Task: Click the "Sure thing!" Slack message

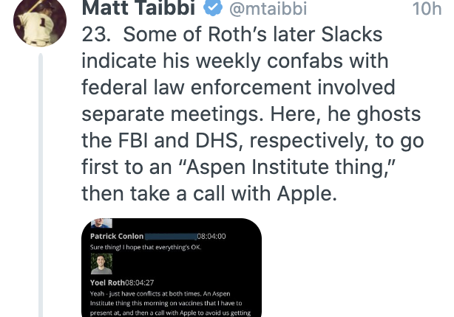Action: click(145, 246)
